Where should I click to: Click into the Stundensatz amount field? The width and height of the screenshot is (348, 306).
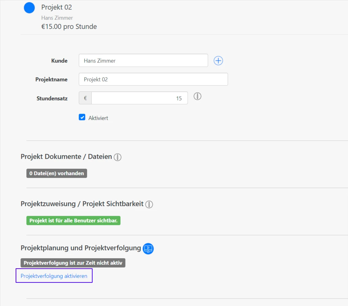tap(139, 98)
